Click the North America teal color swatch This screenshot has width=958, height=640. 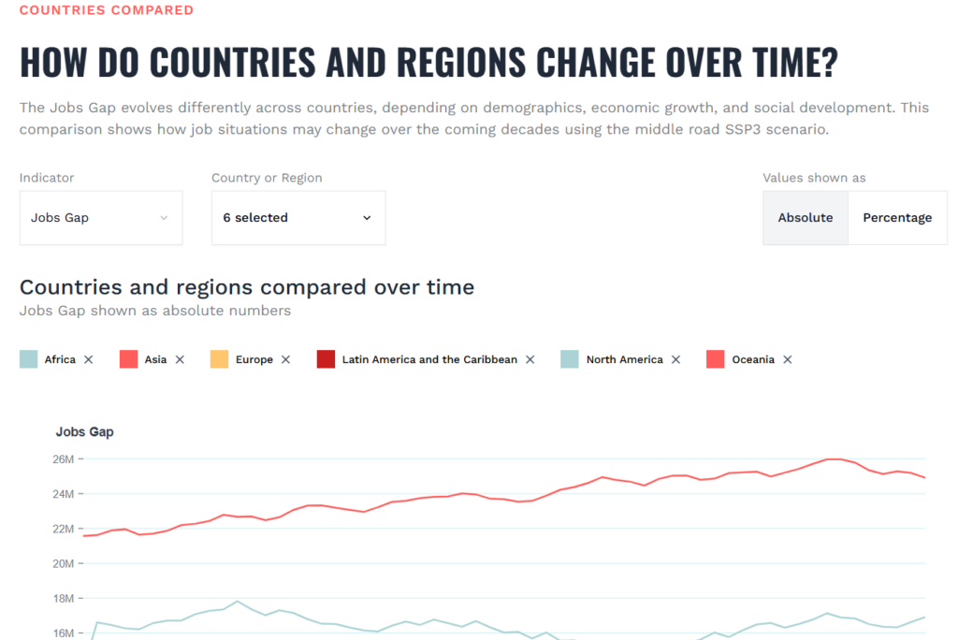click(570, 359)
